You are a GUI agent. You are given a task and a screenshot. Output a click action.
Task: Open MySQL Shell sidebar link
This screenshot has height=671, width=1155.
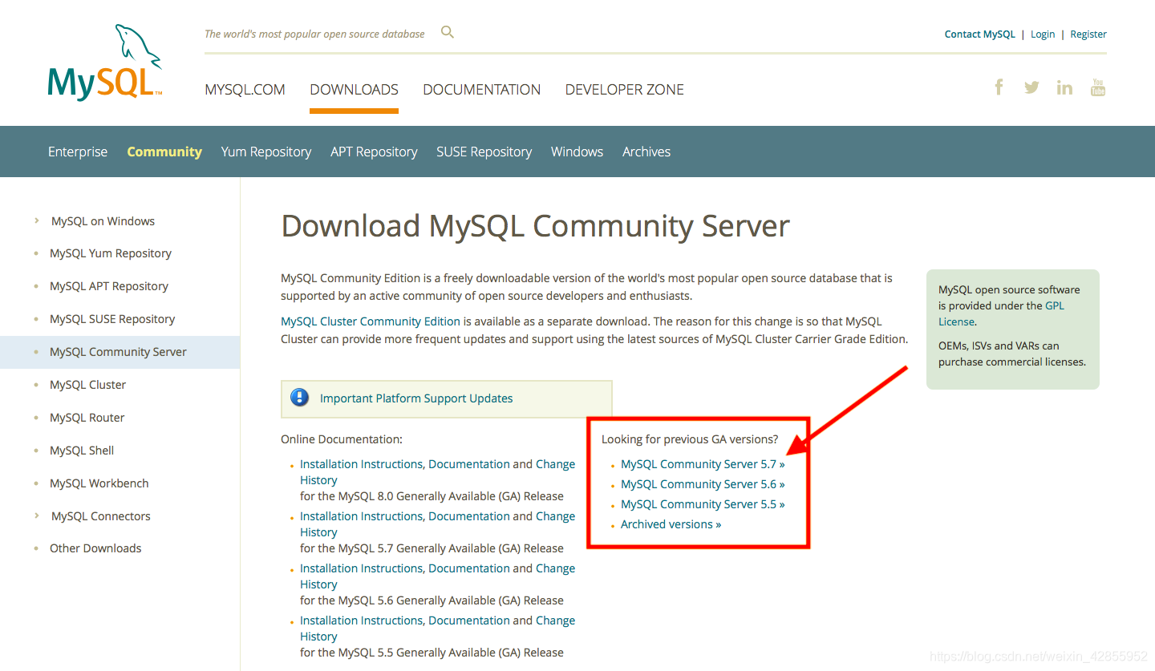tap(82, 451)
